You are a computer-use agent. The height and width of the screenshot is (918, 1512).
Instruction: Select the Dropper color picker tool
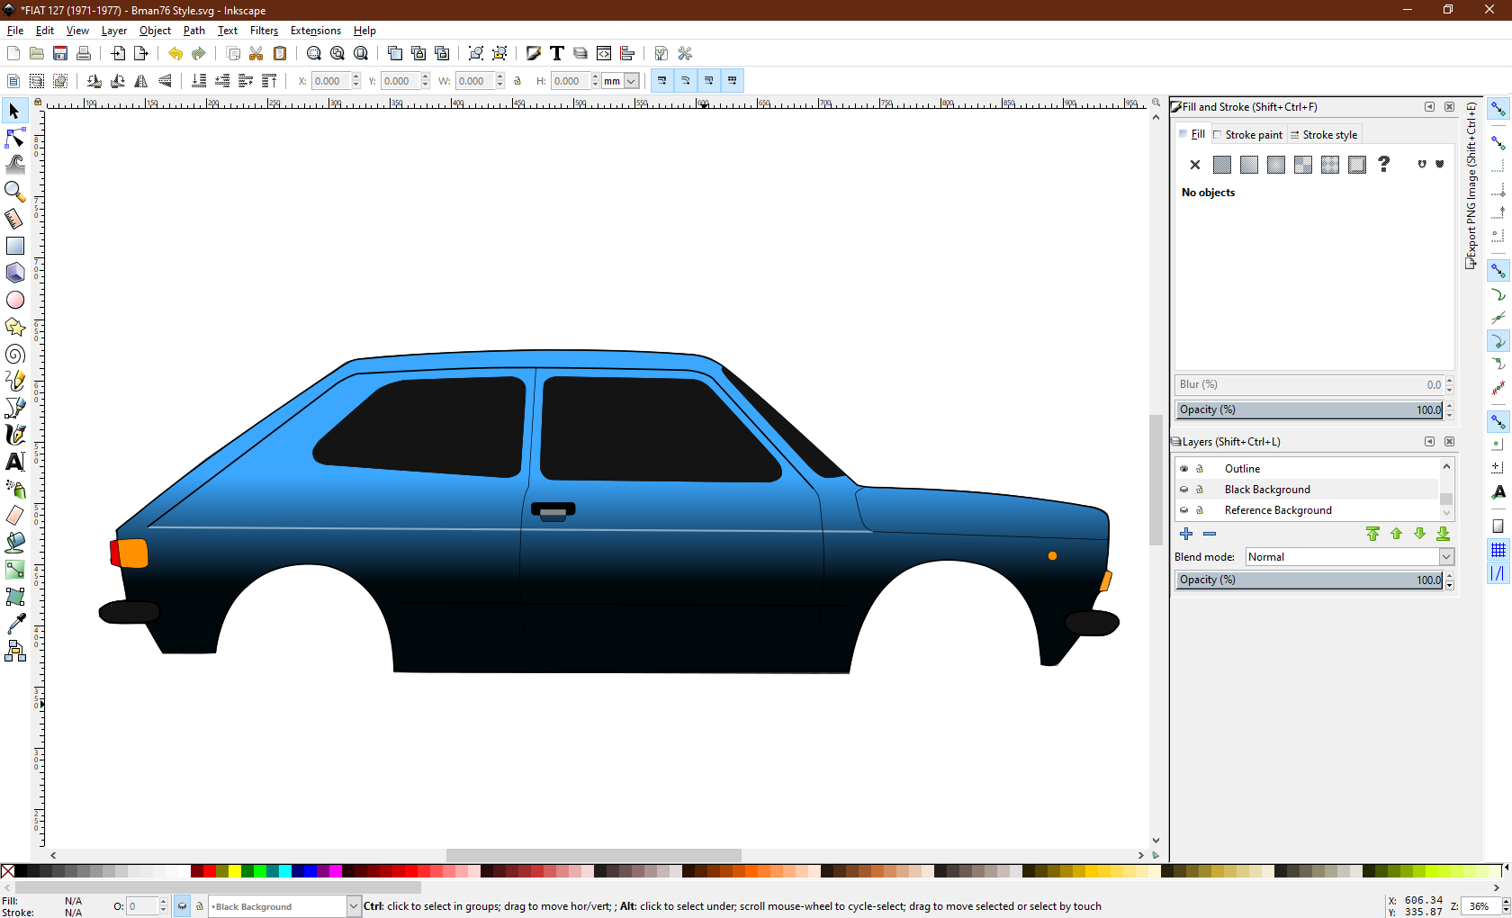point(14,624)
